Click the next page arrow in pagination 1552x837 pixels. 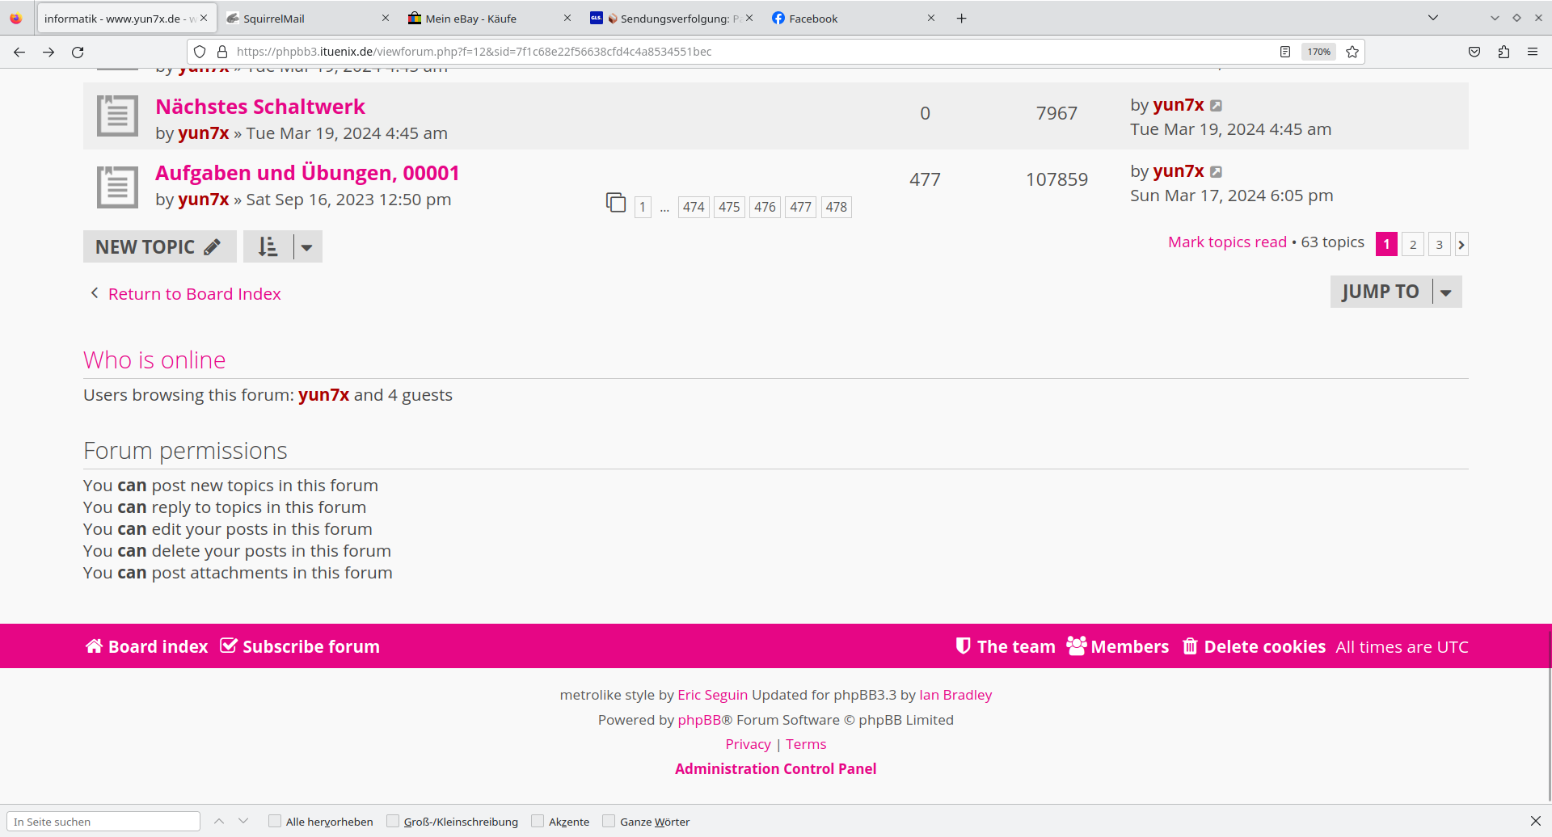pyautogui.click(x=1461, y=245)
